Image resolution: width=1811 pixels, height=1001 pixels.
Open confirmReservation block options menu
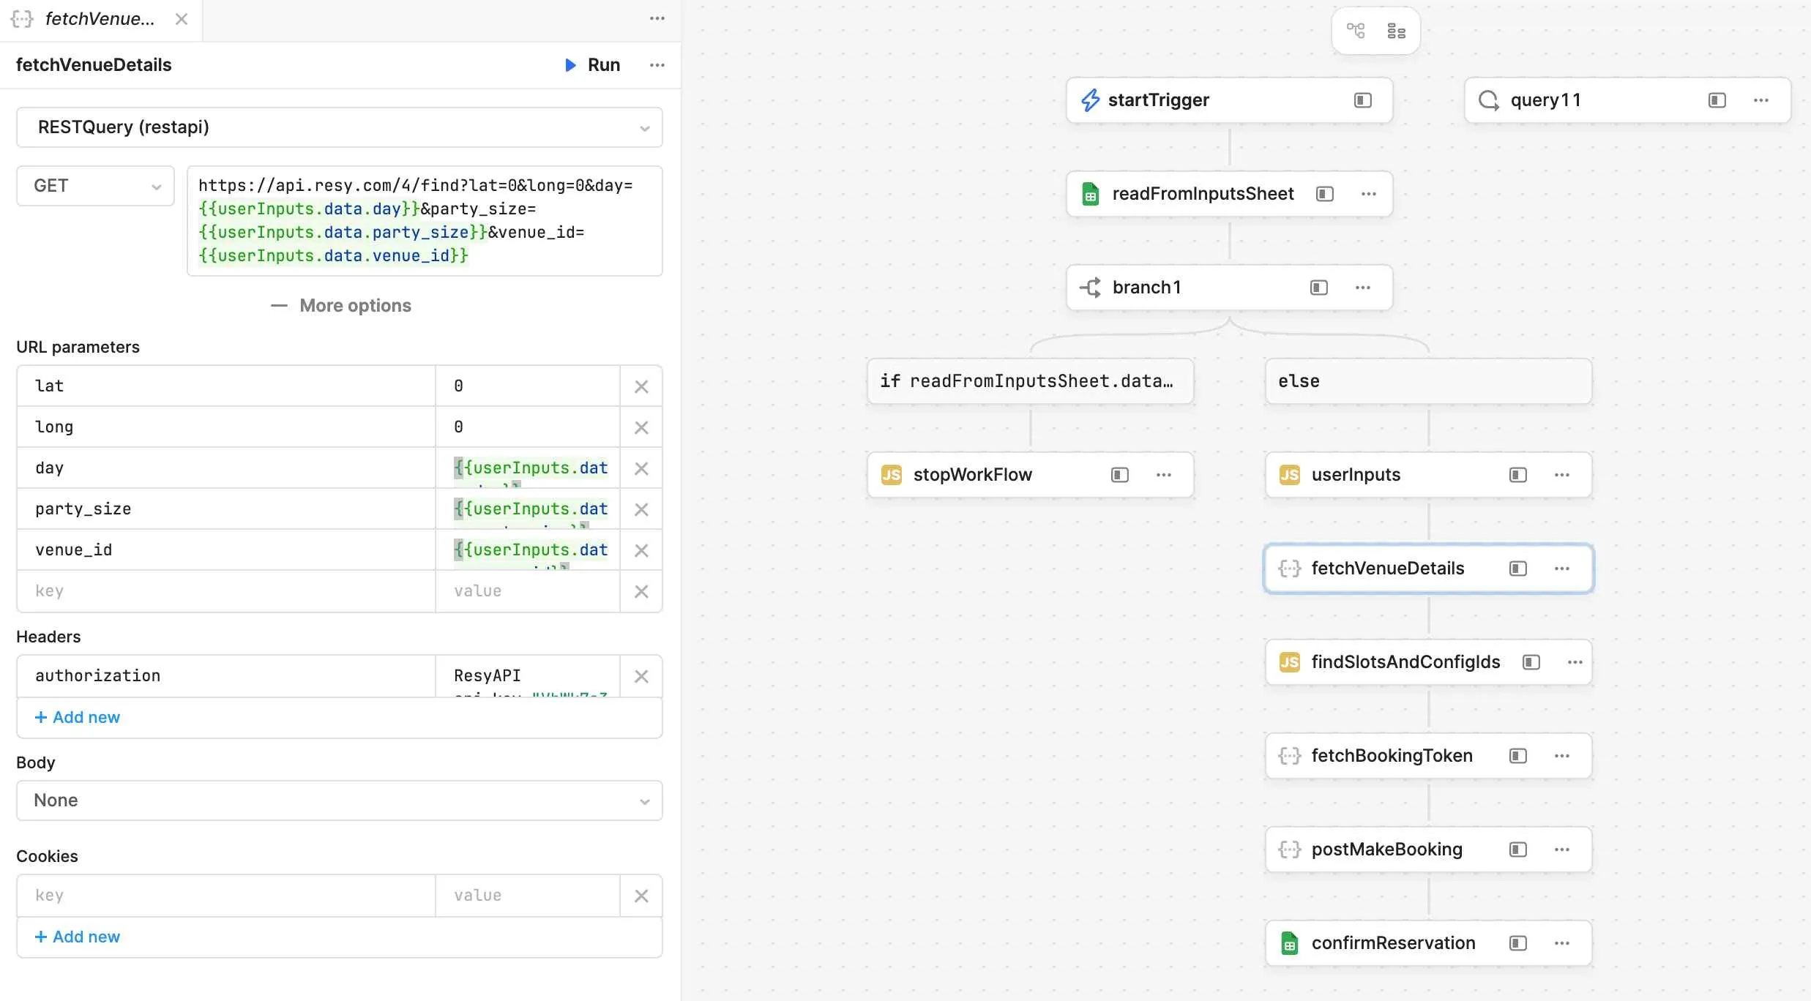point(1562,943)
